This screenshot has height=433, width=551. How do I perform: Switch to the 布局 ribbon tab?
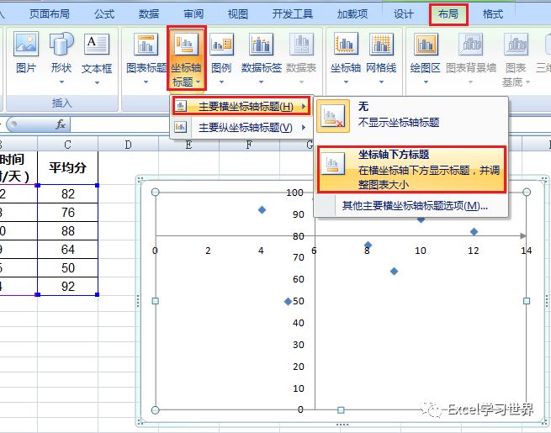coord(448,14)
